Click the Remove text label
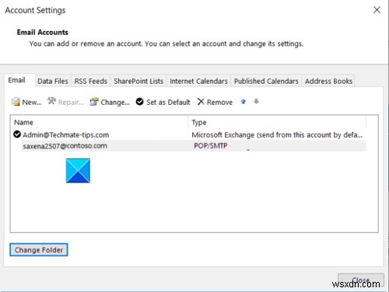389x292 pixels. [x=219, y=103]
